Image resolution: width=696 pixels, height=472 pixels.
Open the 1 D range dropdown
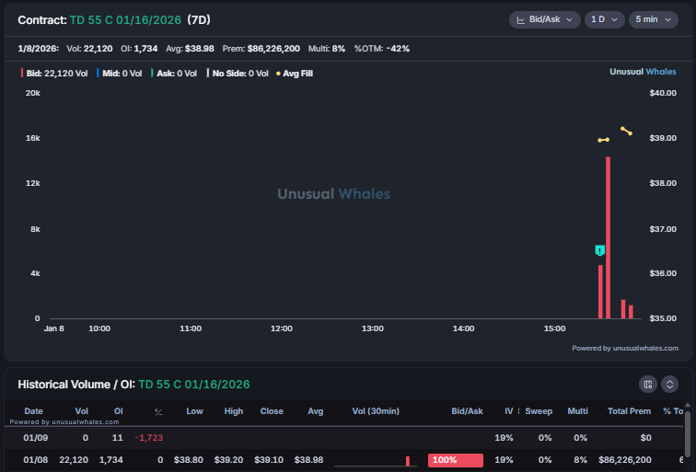[605, 19]
